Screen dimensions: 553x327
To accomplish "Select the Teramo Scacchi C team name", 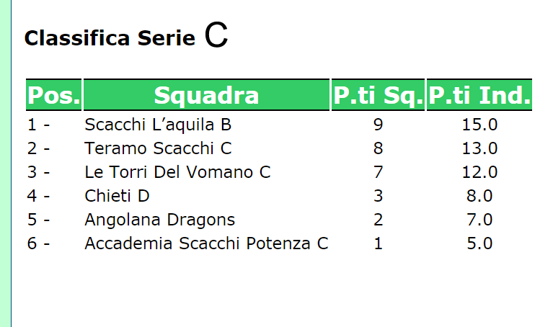I will [x=158, y=148].
